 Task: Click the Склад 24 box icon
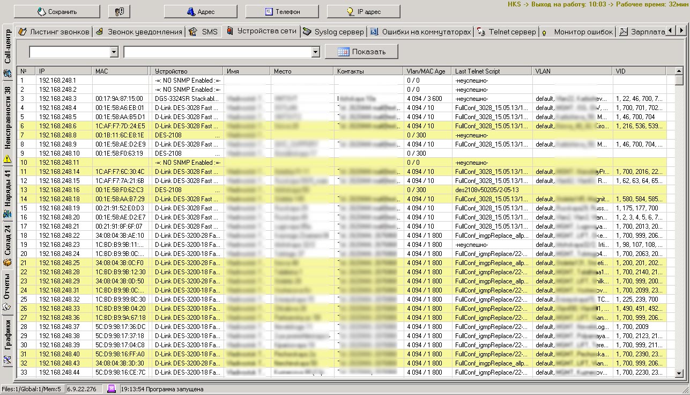coord(8,262)
